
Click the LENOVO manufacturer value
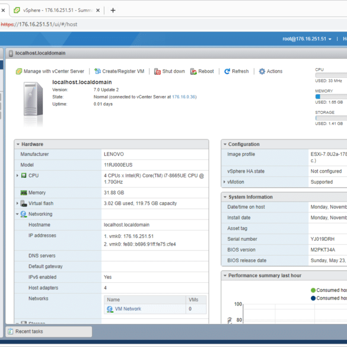(x=114, y=154)
